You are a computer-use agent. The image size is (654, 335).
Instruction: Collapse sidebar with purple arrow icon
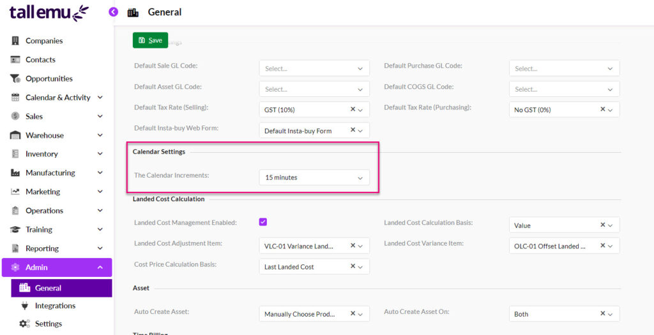point(114,12)
